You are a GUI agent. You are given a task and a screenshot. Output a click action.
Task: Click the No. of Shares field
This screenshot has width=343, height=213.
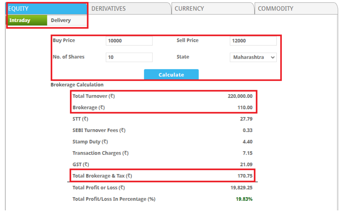tap(129, 57)
